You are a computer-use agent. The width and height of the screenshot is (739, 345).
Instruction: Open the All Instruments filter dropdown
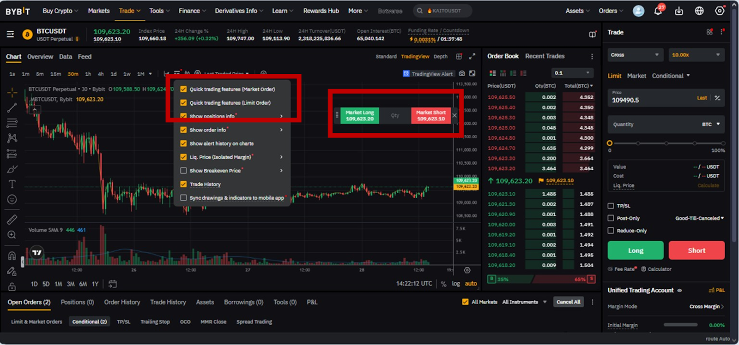pos(524,302)
